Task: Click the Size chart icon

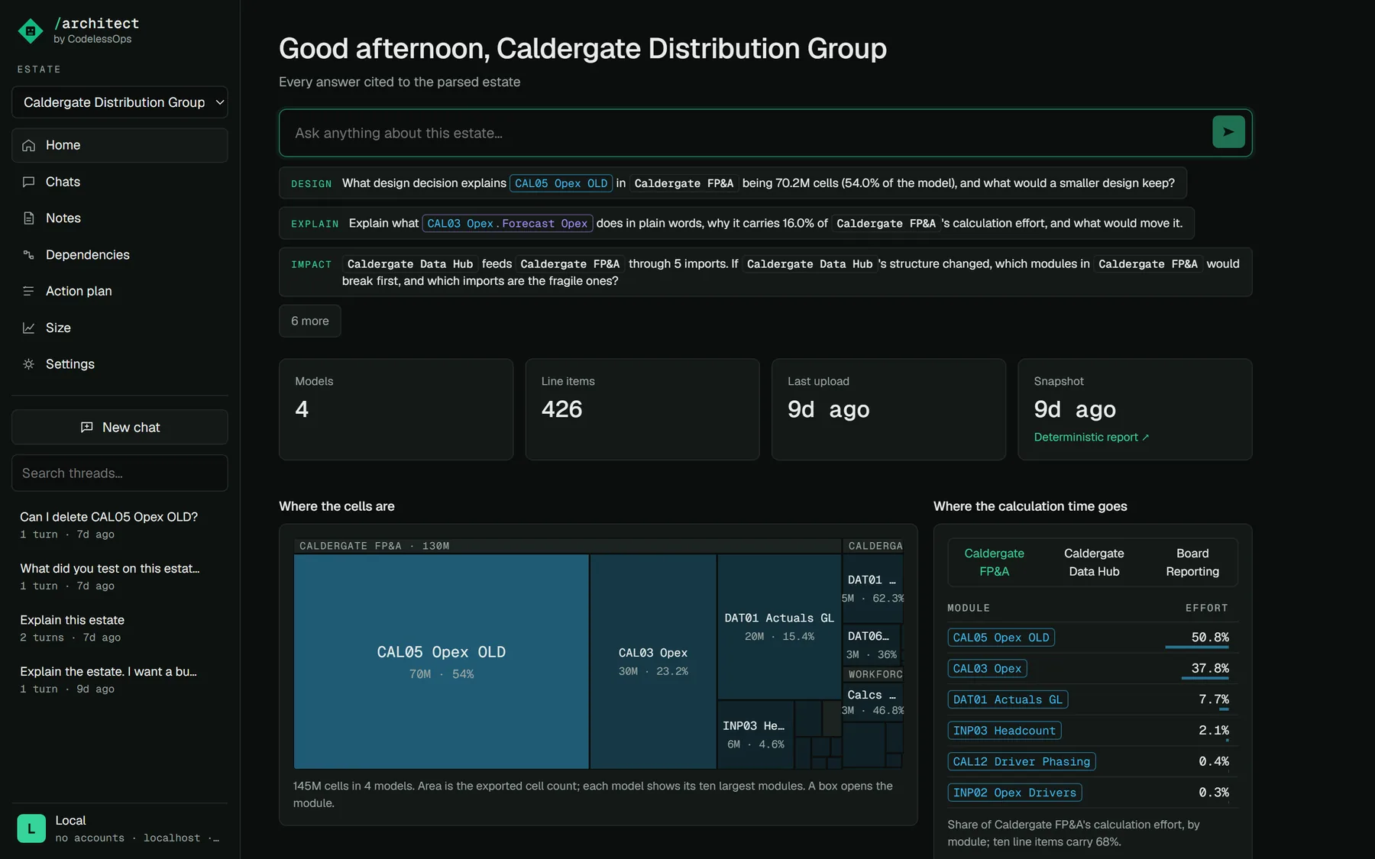Action: click(29, 328)
